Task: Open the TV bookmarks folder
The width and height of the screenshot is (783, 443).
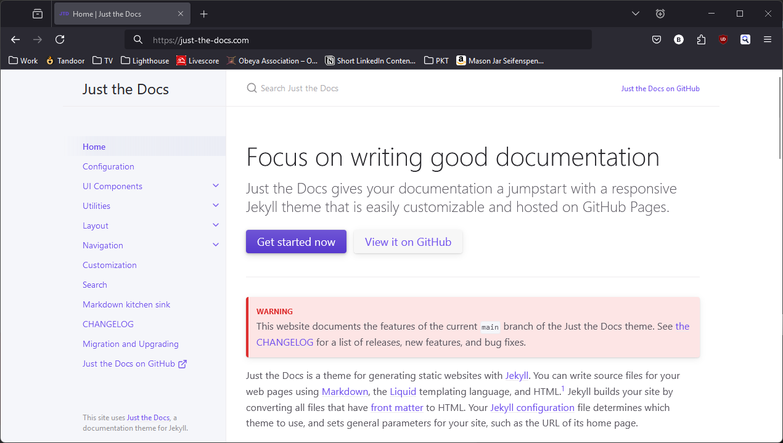Action: coord(103,60)
